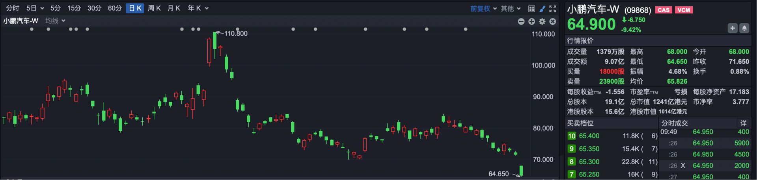Click the event dot nearest the 110.800 label
This screenshot has height=180, width=757.
[237, 29]
